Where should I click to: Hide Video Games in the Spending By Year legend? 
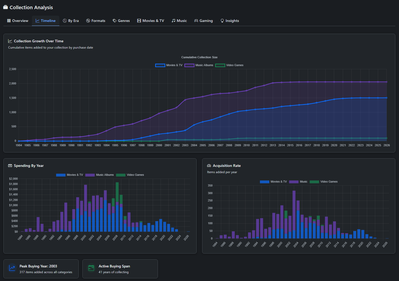pyautogui.click(x=130, y=175)
